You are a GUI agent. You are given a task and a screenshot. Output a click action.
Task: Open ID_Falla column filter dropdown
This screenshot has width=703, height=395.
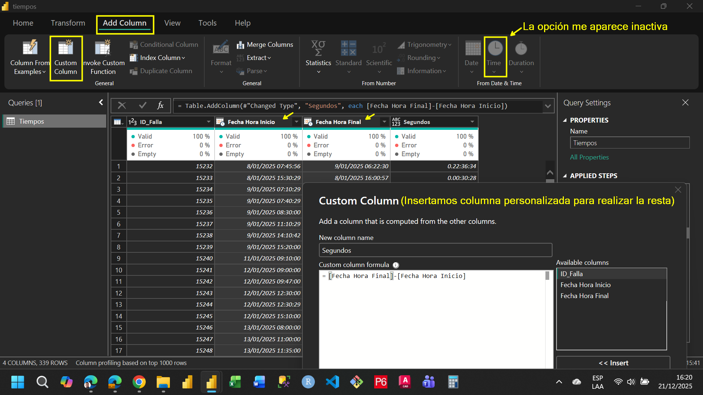tap(208, 122)
